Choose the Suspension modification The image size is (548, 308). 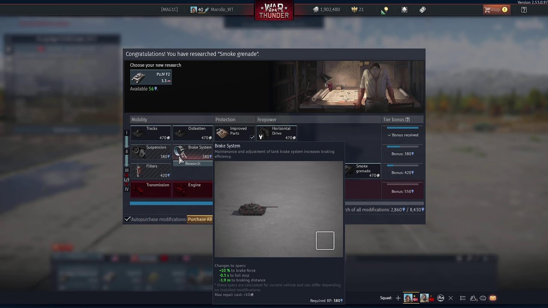coord(151,152)
